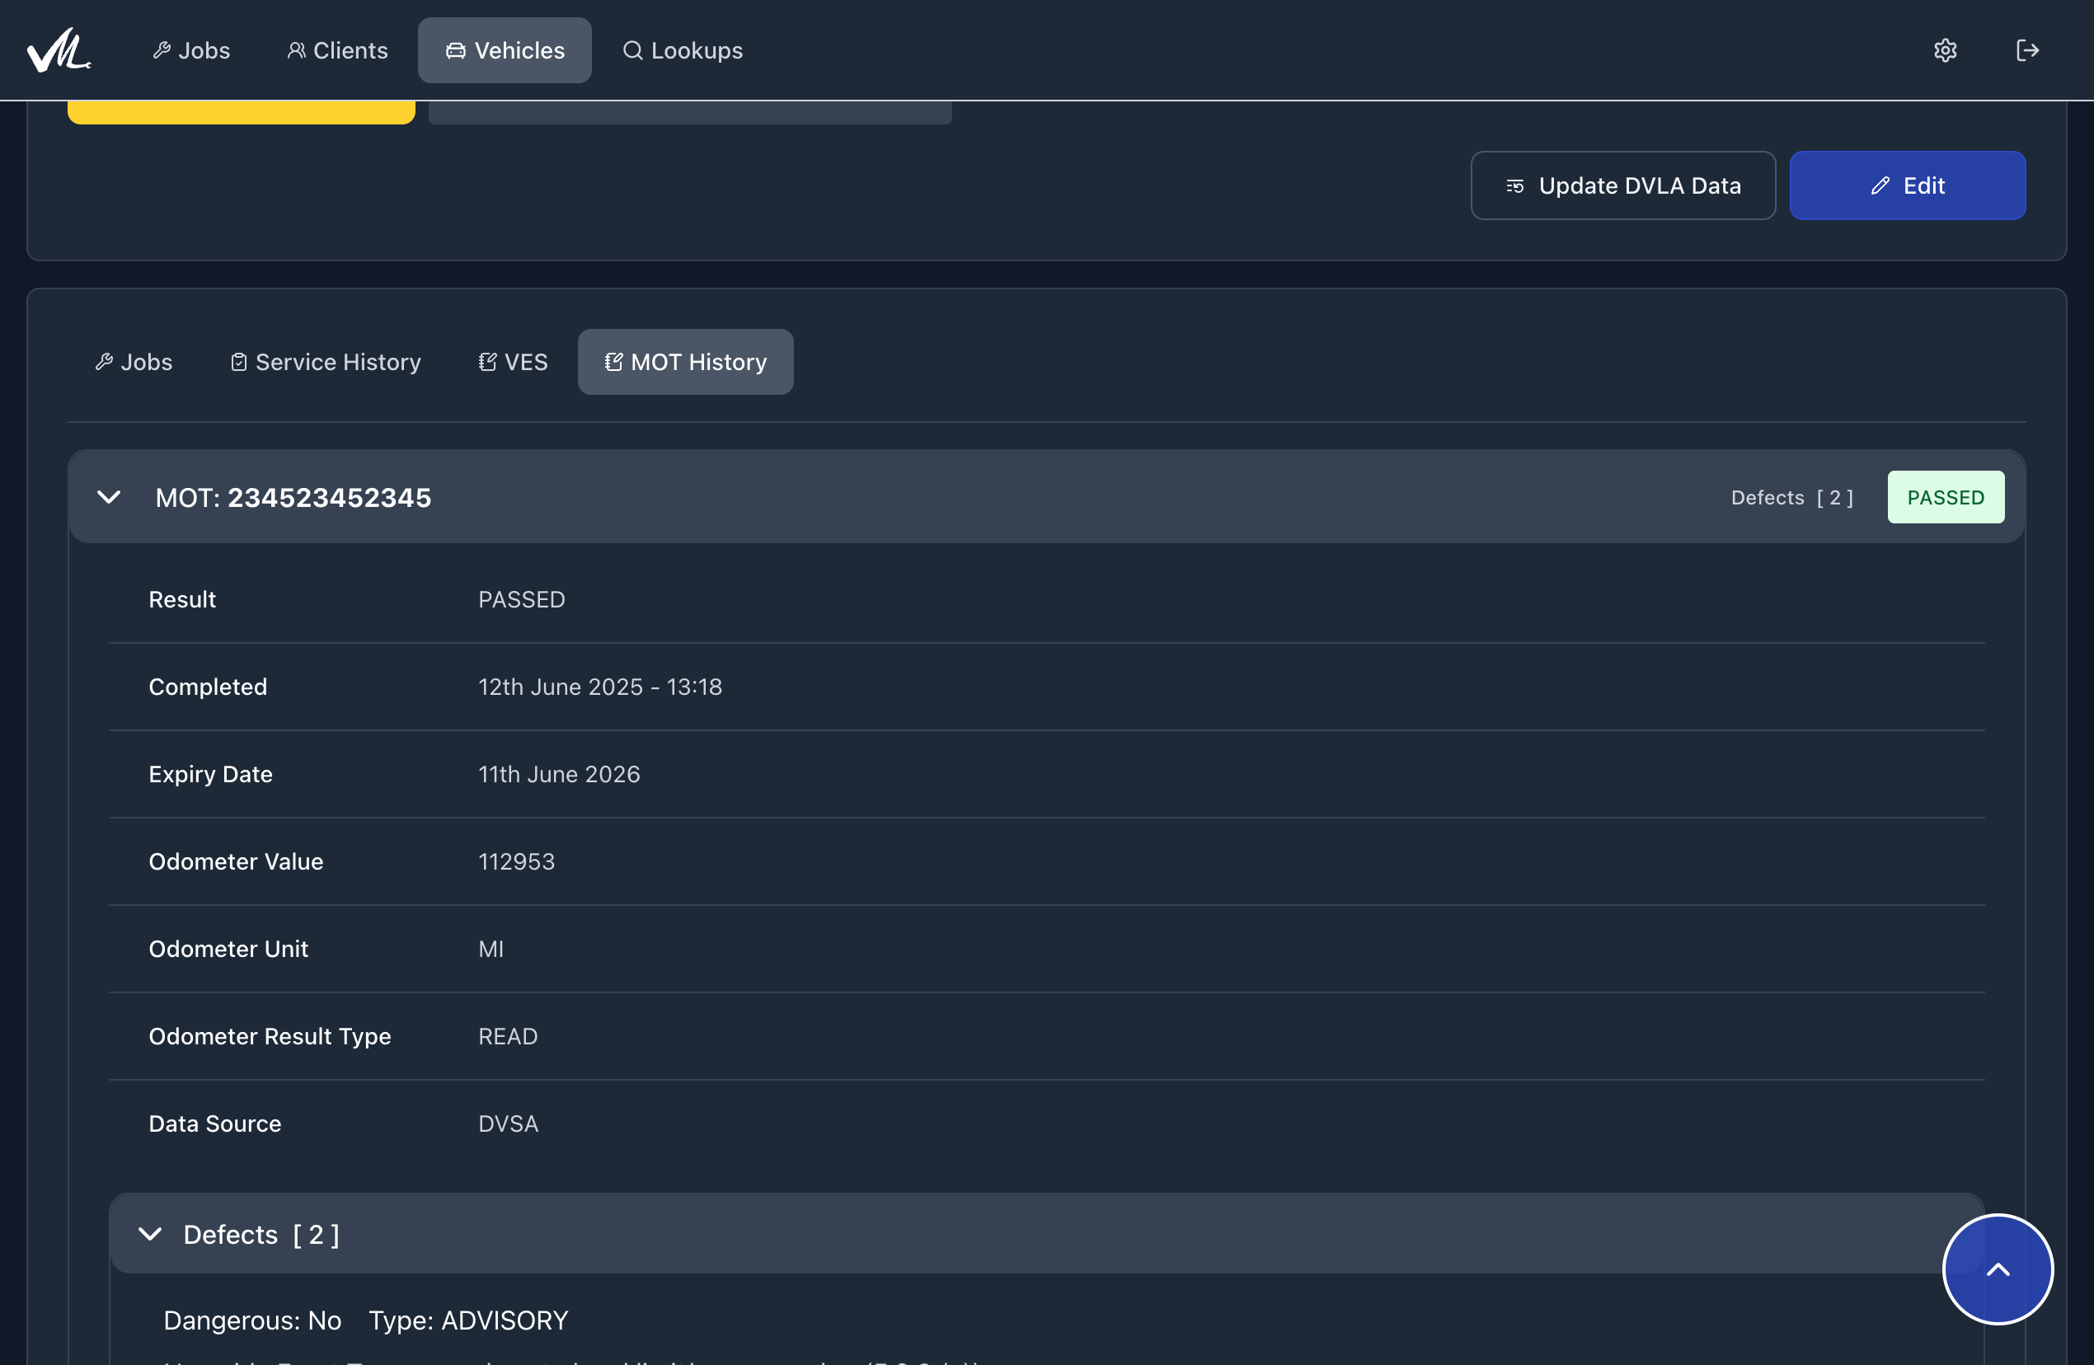Click the Type: ADVISORY defect text

point(468,1321)
